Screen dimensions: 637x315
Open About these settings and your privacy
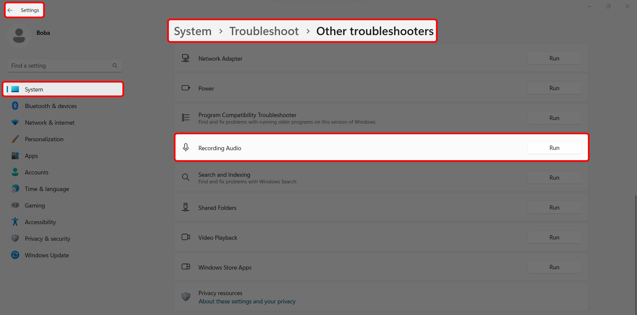[x=247, y=301]
